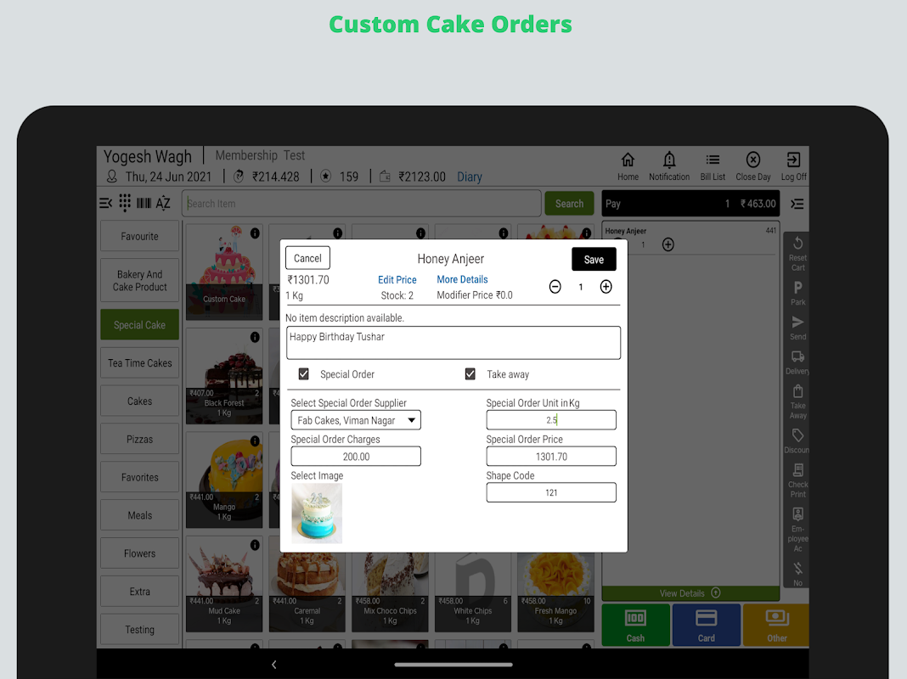Show info for Black Forest item
Viewport: 907px width, 679px height.
coord(255,337)
